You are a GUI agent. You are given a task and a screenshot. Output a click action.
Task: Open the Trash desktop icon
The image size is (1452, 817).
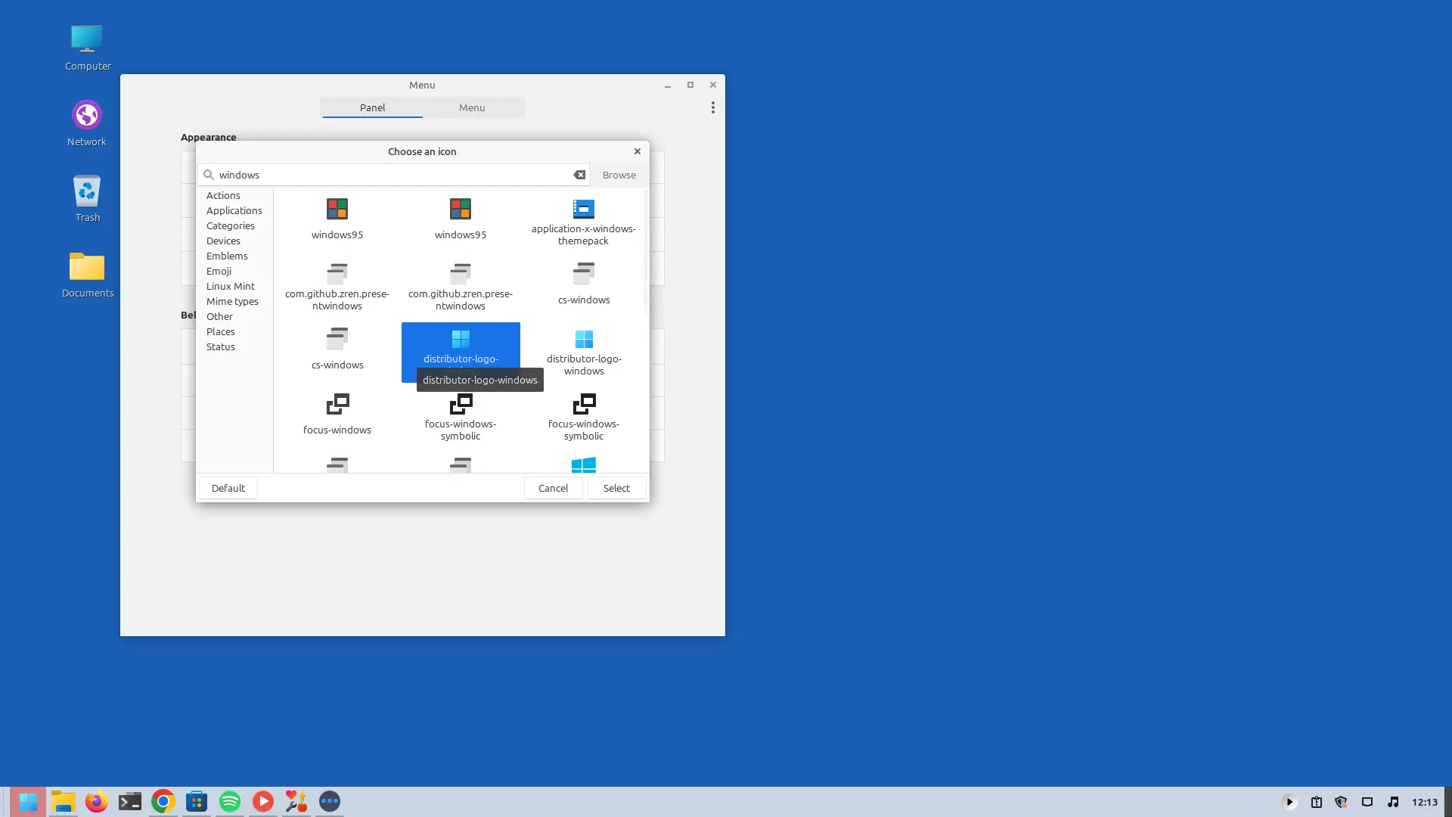tap(87, 199)
